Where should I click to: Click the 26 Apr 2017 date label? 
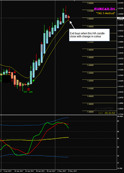pos(51,171)
